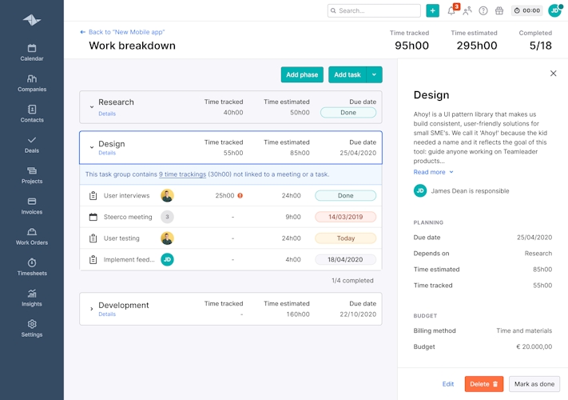Expand Read more in description
This screenshot has width=568, height=400.
pos(433,172)
